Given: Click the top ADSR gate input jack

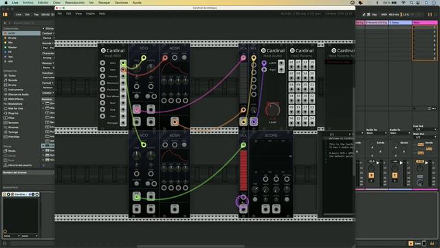Looking at the screenshot, I should tap(165, 58).
